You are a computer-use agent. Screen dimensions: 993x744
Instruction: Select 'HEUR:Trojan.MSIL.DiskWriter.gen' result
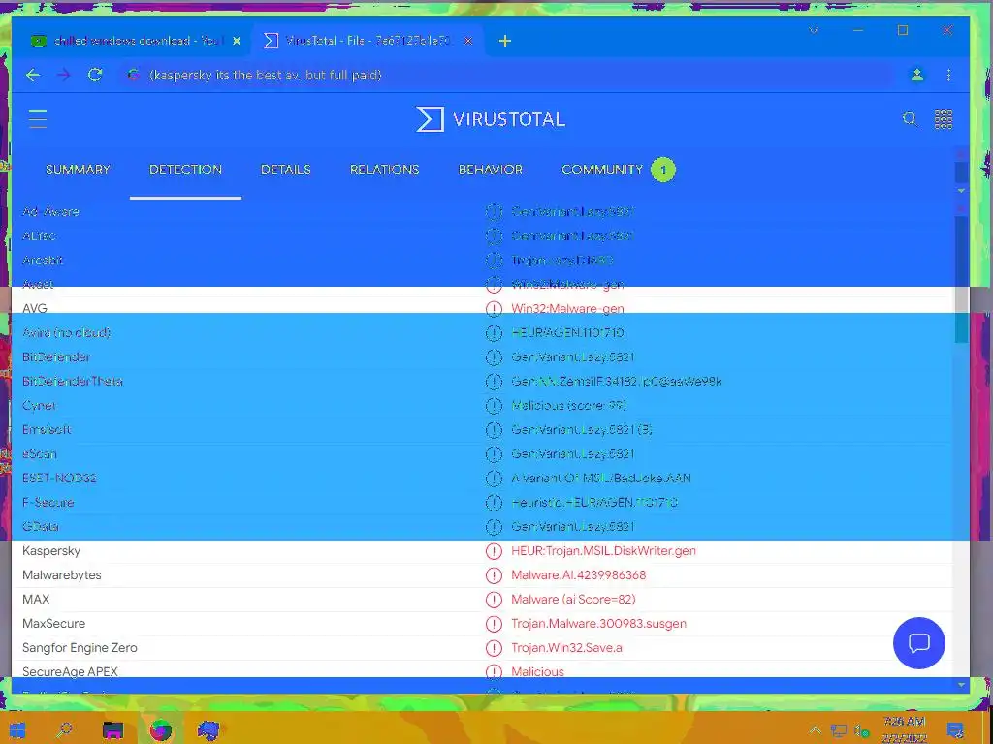point(603,551)
